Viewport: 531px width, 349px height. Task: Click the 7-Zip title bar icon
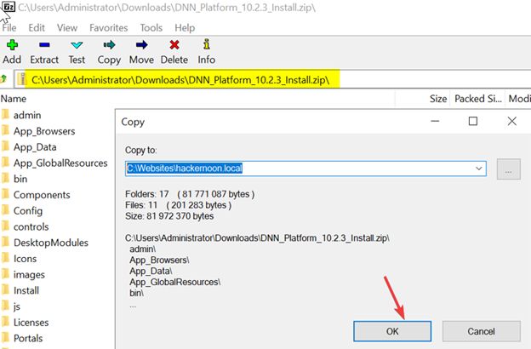(9, 6)
